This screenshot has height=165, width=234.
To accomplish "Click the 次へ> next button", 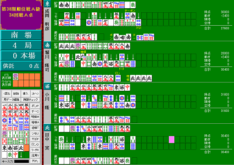I will pyautogui.click(x=35, y=93).
